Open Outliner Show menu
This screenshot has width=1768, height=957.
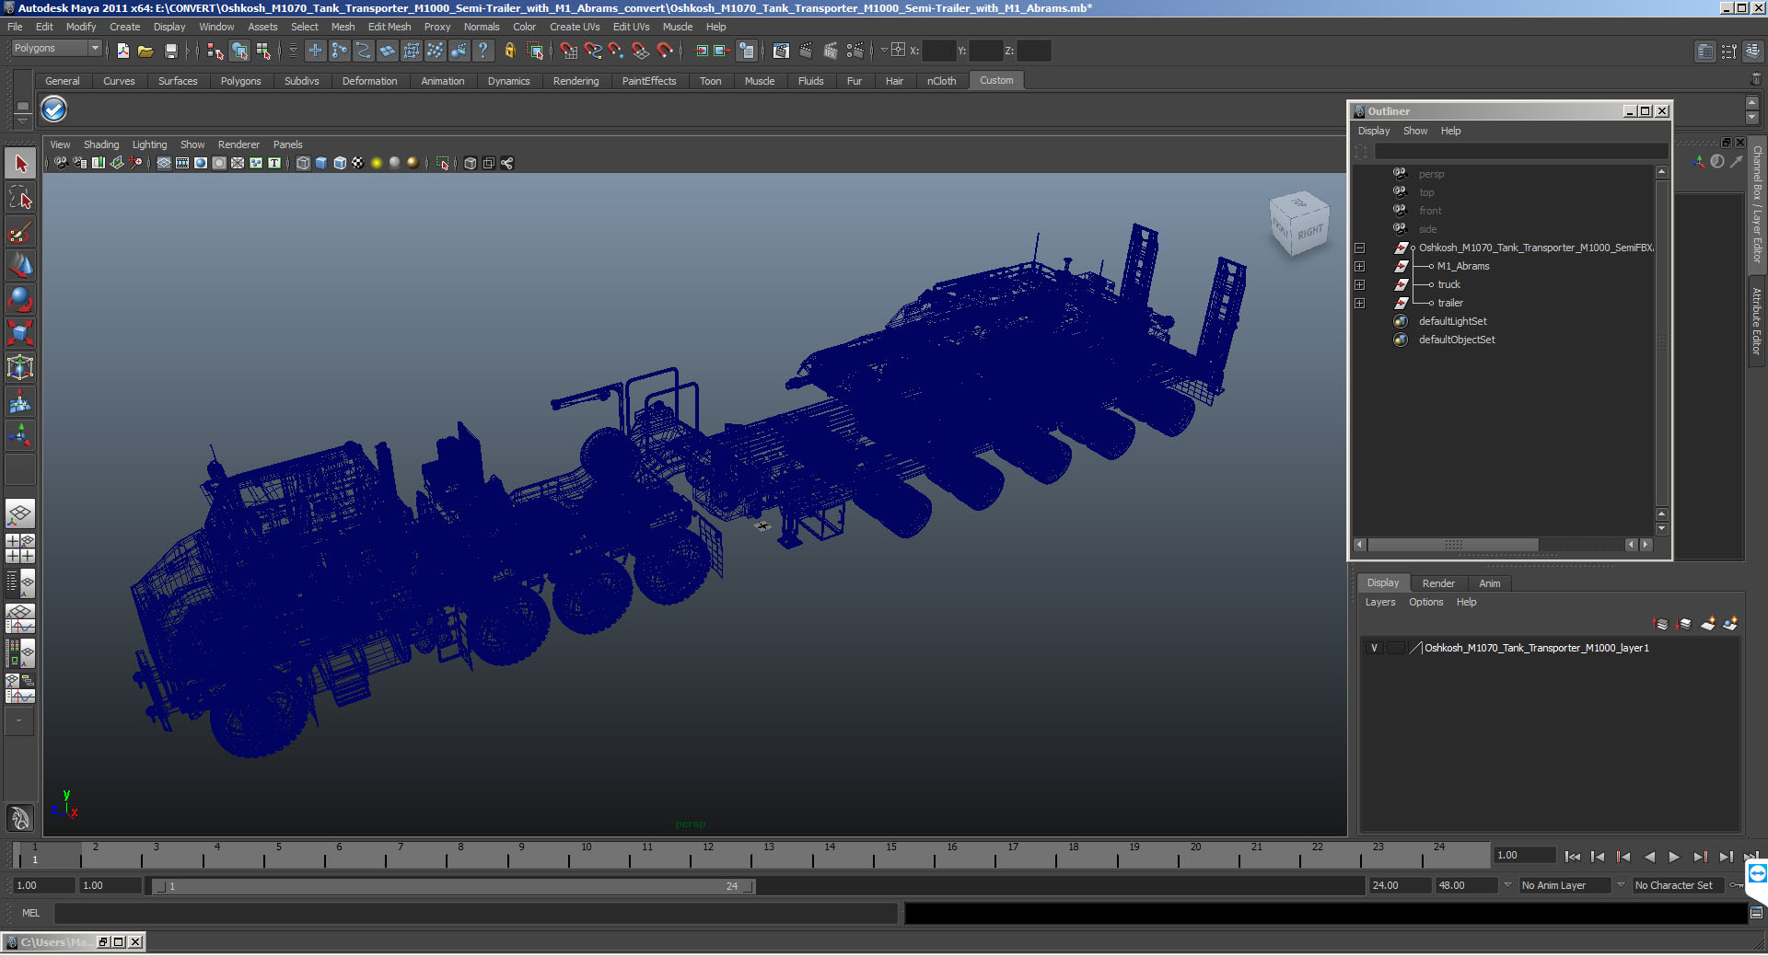point(1414,131)
